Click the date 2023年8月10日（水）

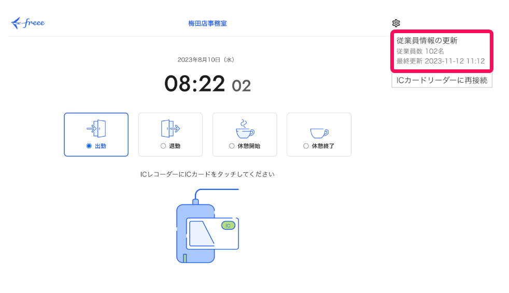pos(206,60)
